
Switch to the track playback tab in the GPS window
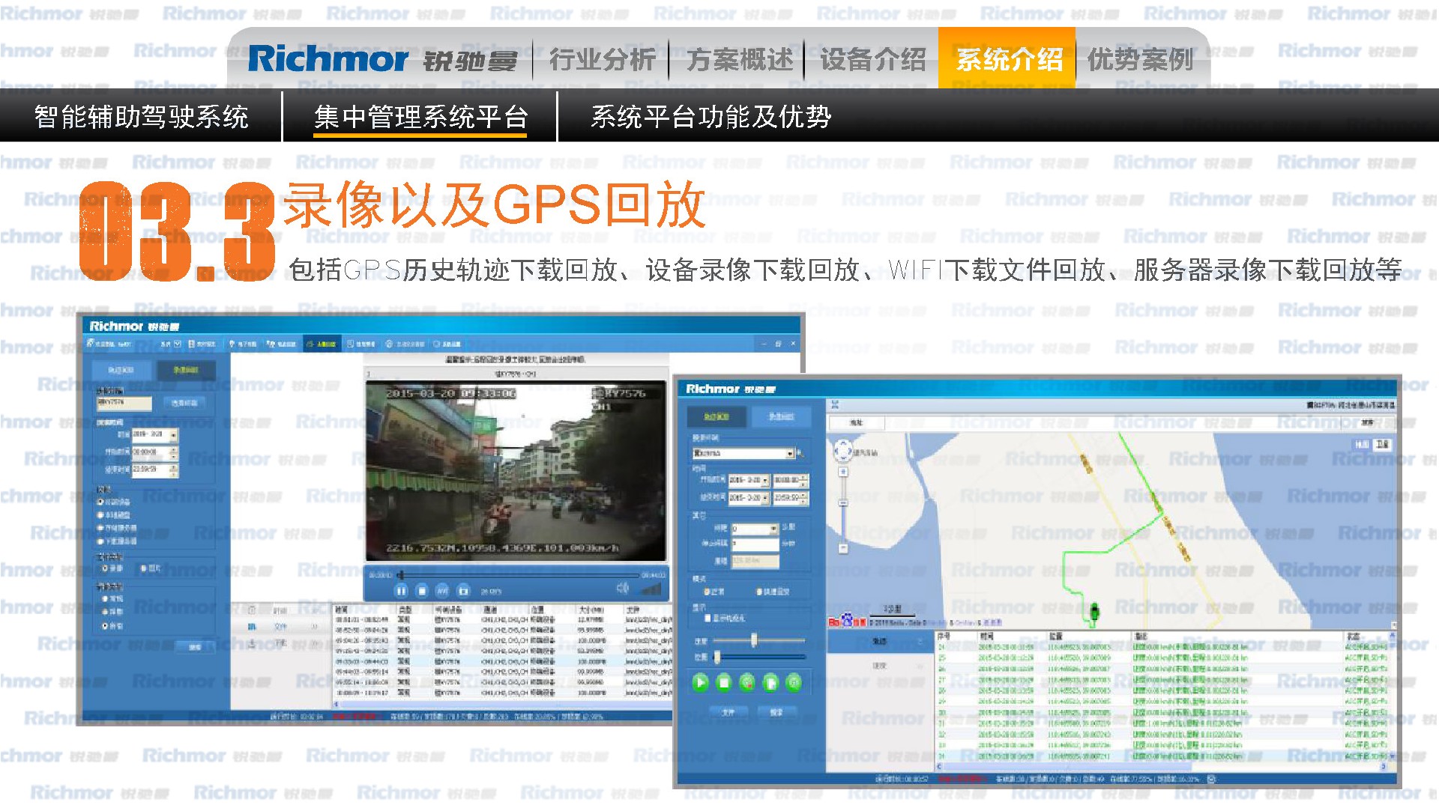point(716,416)
